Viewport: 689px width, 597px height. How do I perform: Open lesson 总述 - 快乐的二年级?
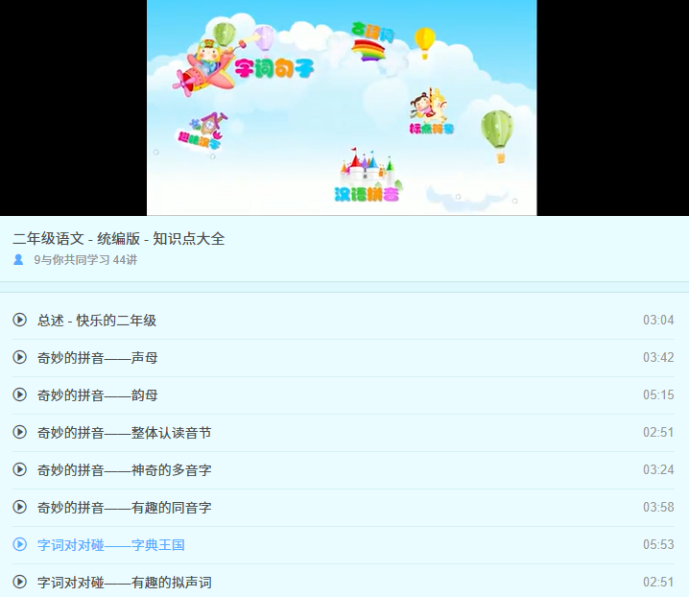(97, 321)
